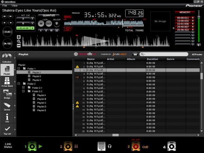The image size is (204, 153).
Task: Select Playlist 2 in Folder 1
Action: pyautogui.click(x=37, y=76)
